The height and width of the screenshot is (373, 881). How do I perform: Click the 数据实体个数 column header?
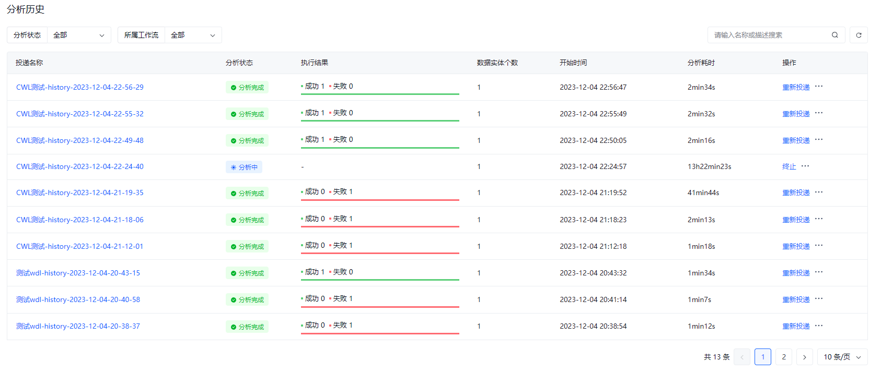497,63
